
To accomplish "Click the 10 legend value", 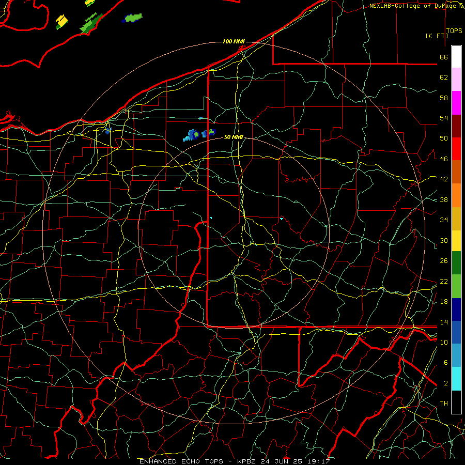I will click(x=444, y=342).
